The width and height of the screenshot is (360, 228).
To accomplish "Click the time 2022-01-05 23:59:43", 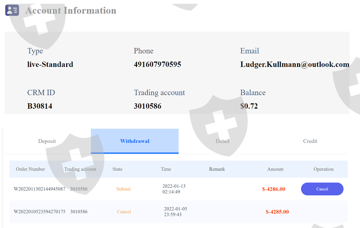I will tap(175, 211).
